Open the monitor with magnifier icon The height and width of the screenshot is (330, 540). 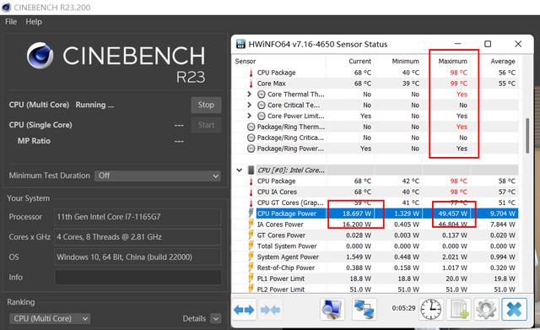(x=332, y=310)
